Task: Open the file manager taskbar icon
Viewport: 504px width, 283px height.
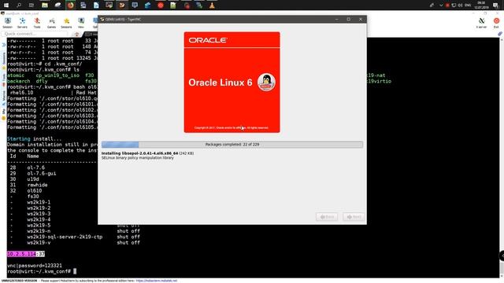Action: coord(45,6)
